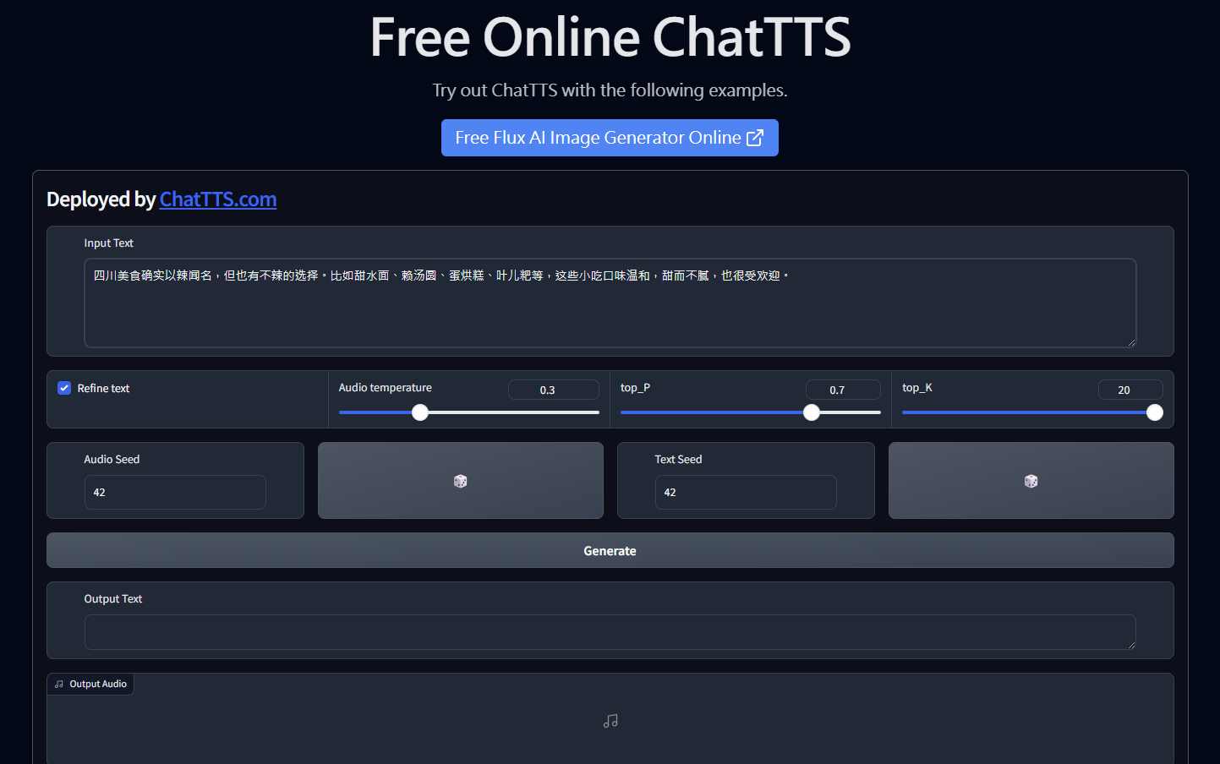
Task: Open the ChatTTS.com link
Action: pos(217,199)
